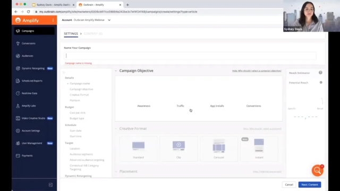This screenshot has width=340, height=191.
Task: Open the Amplify Labs flask icon
Action: [x=18, y=106]
